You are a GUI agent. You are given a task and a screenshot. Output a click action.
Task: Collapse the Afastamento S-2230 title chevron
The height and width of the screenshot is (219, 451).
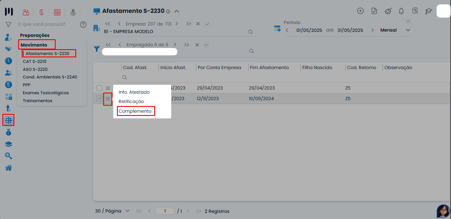coord(176,11)
